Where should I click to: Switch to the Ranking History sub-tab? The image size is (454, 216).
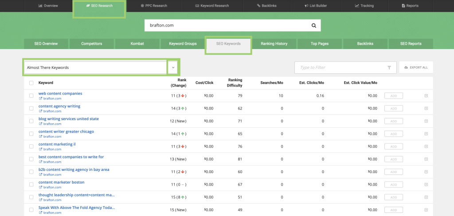[x=274, y=44]
